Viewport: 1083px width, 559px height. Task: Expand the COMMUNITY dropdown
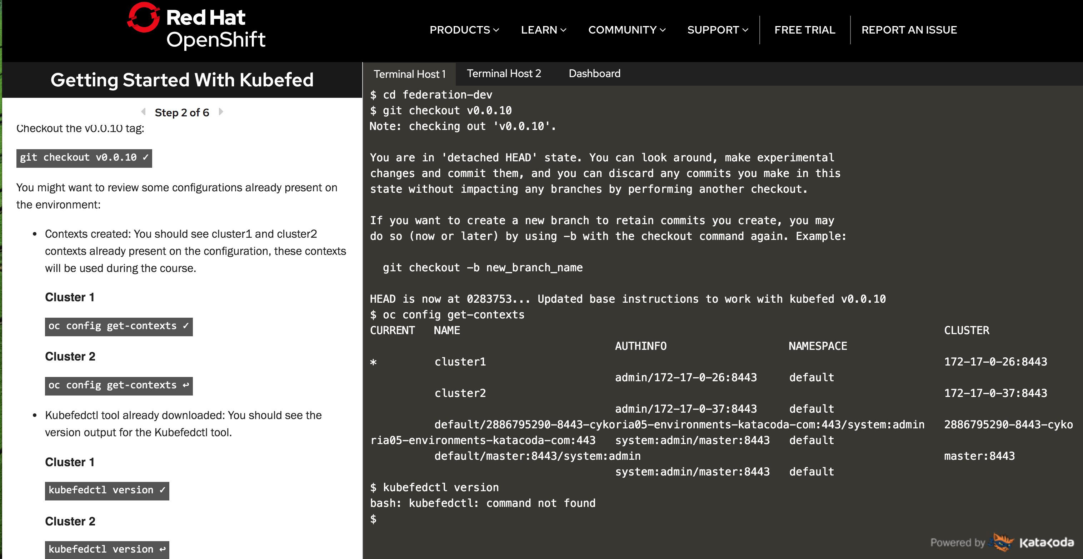pyautogui.click(x=626, y=29)
